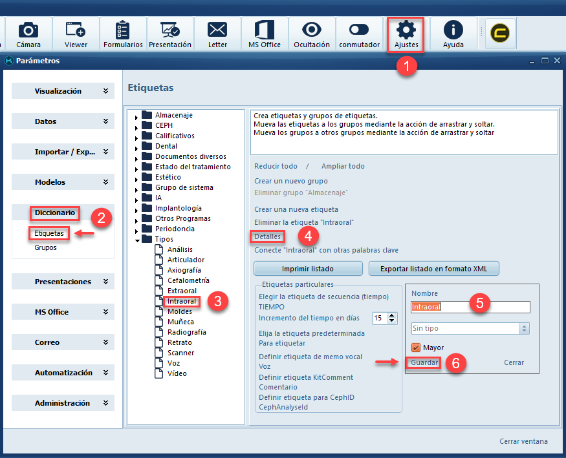Start the Presentación tool
Image resolution: width=566 pixels, height=458 pixels.
170,34
